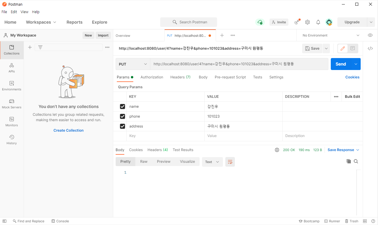Viewport: 378px width, 225px height.
Task: Open tab options ellipsis next to plus
Action: [233, 35]
